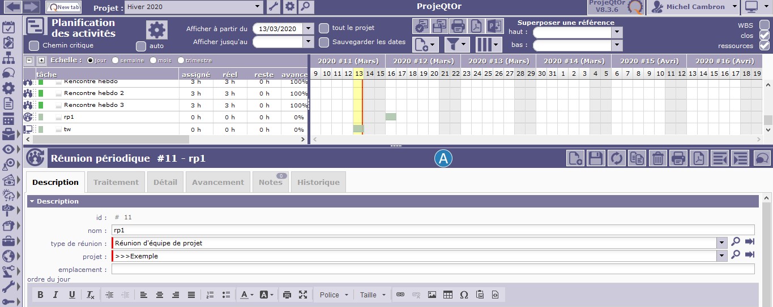Screen dimensions: 773x307
Task: Click the refresh icon in detail toolbar
Action: click(616, 159)
